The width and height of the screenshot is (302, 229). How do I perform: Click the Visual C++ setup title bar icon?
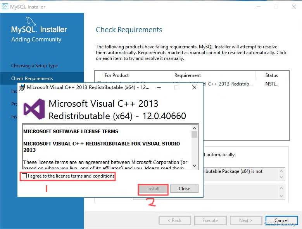coord(22,87)
